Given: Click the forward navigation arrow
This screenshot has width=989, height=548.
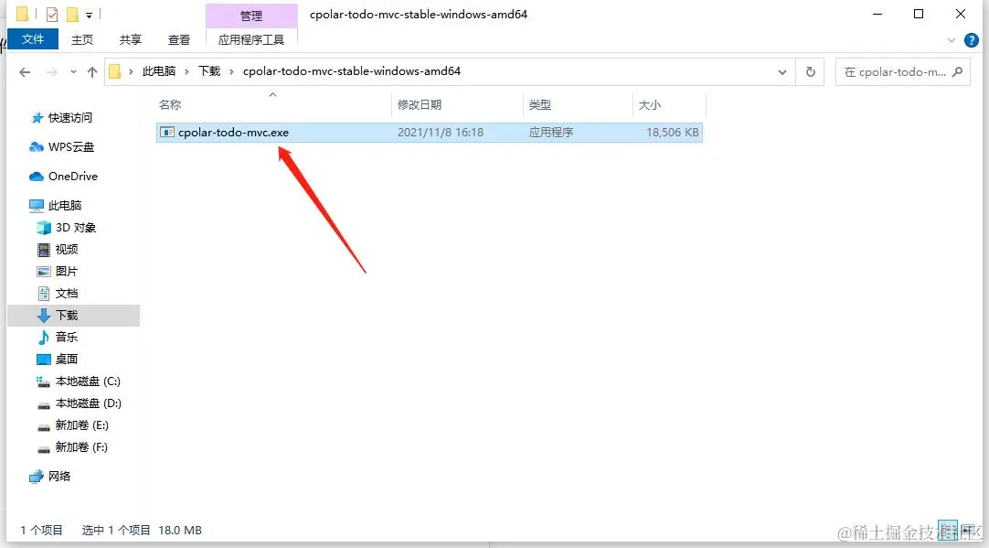Looking at the screenshot, I should coord(52,72).
